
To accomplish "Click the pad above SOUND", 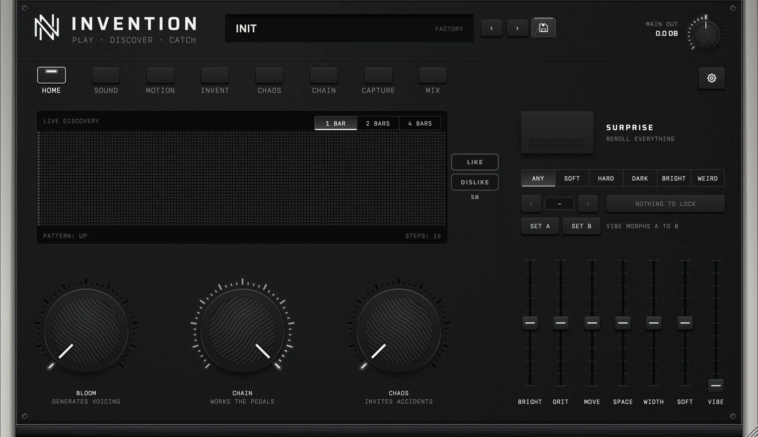I will coord(106,76).
